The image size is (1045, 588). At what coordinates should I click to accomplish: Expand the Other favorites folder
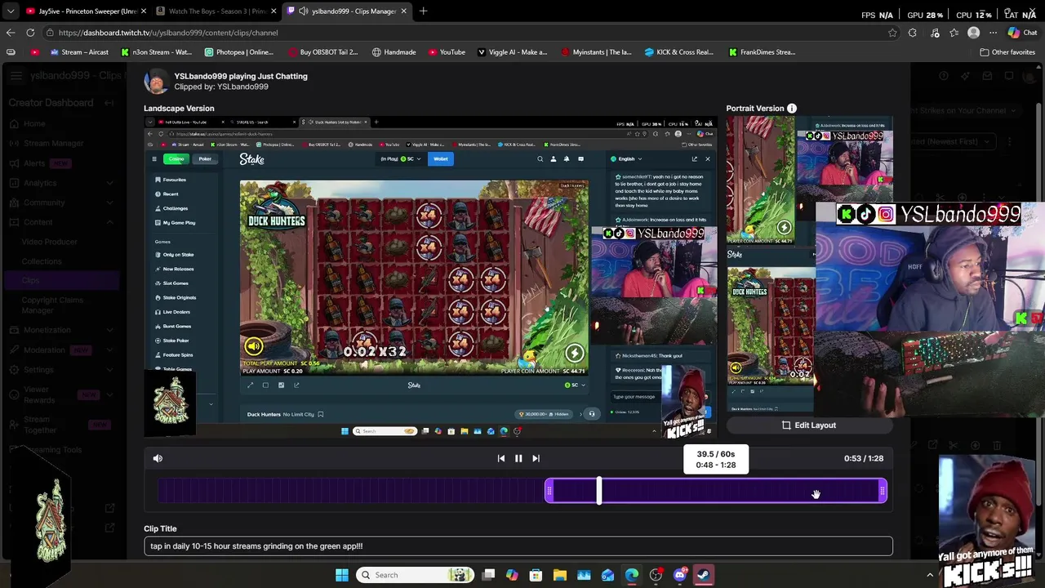click(x=1007, y=52)
